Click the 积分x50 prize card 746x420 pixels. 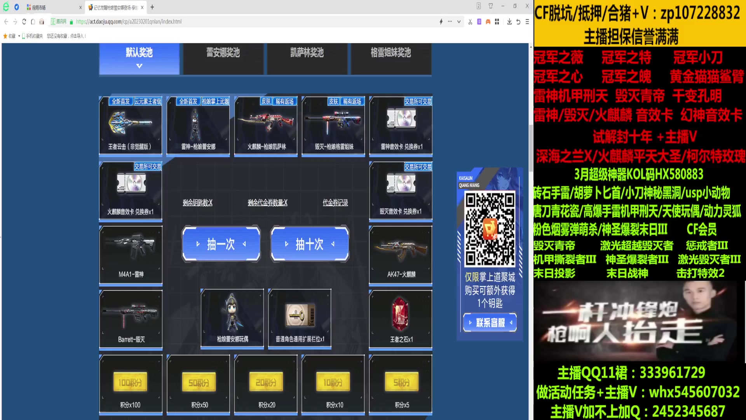coord(198,384)
